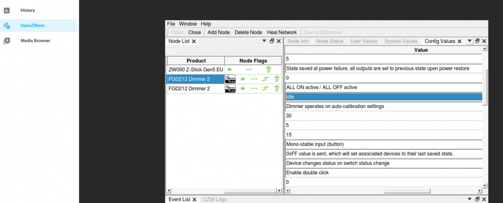The image size is (503, 203).
Task: Expand Event List panel dropdown arrow
Action: pyautogui.click(x=469, y=199)
